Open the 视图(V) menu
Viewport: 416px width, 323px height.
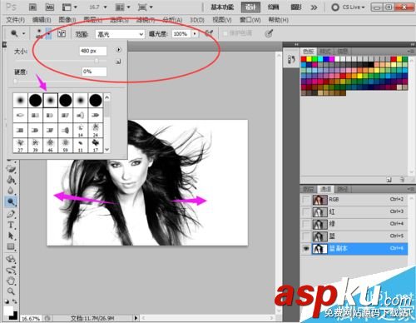[x=222, y=20]
